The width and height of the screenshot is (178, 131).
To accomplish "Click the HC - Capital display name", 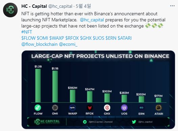I will coord(34,6).
